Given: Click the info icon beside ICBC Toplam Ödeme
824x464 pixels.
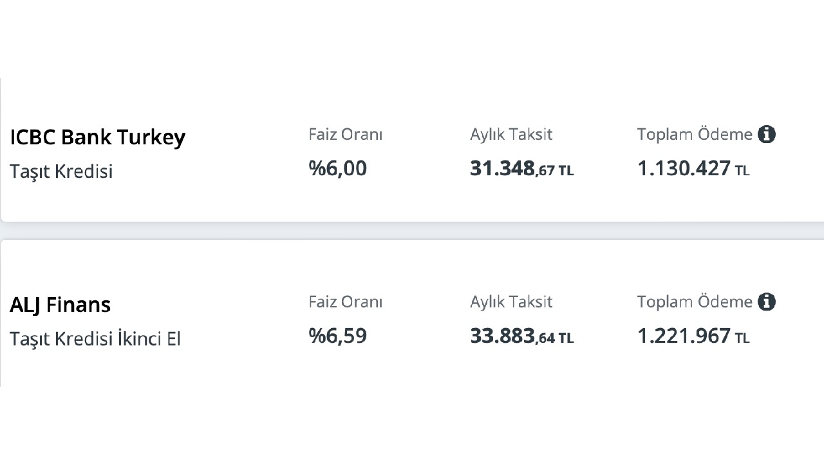Looking at the screenshot, I should click(766, 135).
